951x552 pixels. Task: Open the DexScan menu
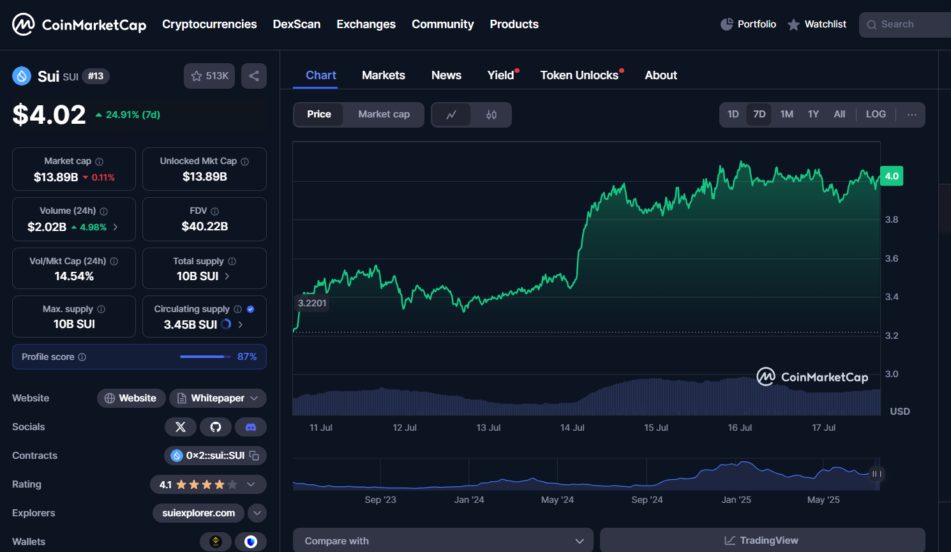click(x=297, y=24)
